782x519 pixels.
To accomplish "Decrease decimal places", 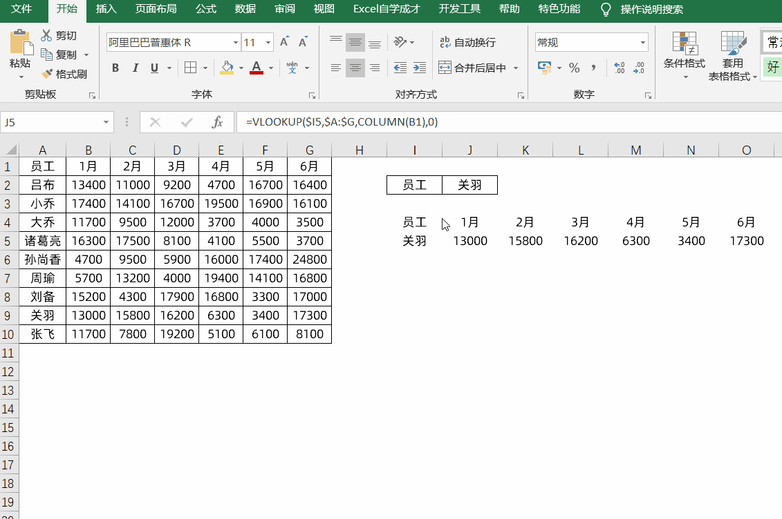I will pos(639,68).
